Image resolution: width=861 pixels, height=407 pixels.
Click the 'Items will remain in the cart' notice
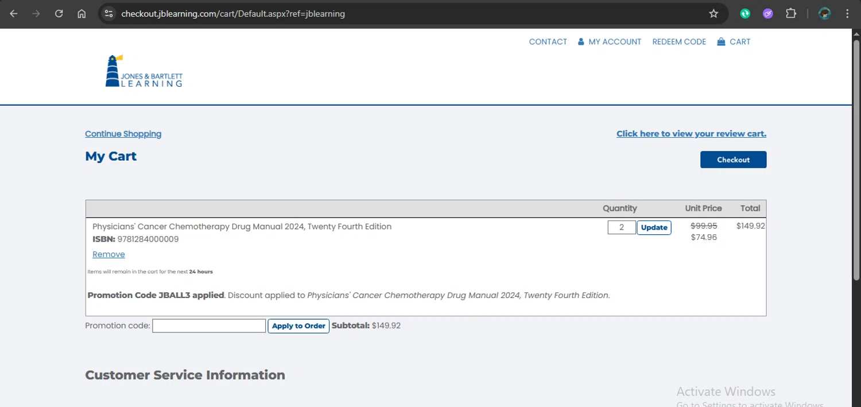click(150, 272)
